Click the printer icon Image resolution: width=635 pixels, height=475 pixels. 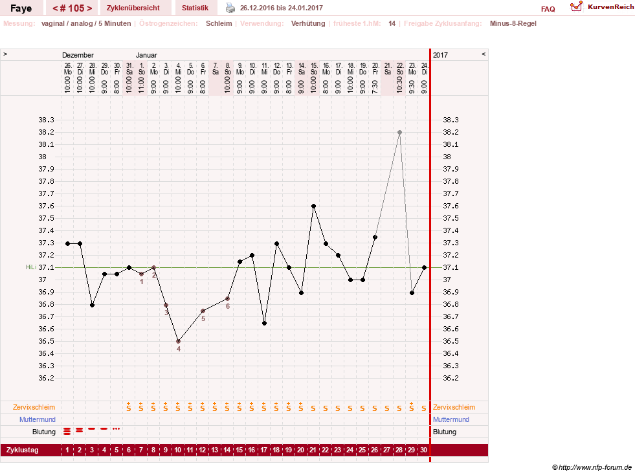[x=230, y=8]
